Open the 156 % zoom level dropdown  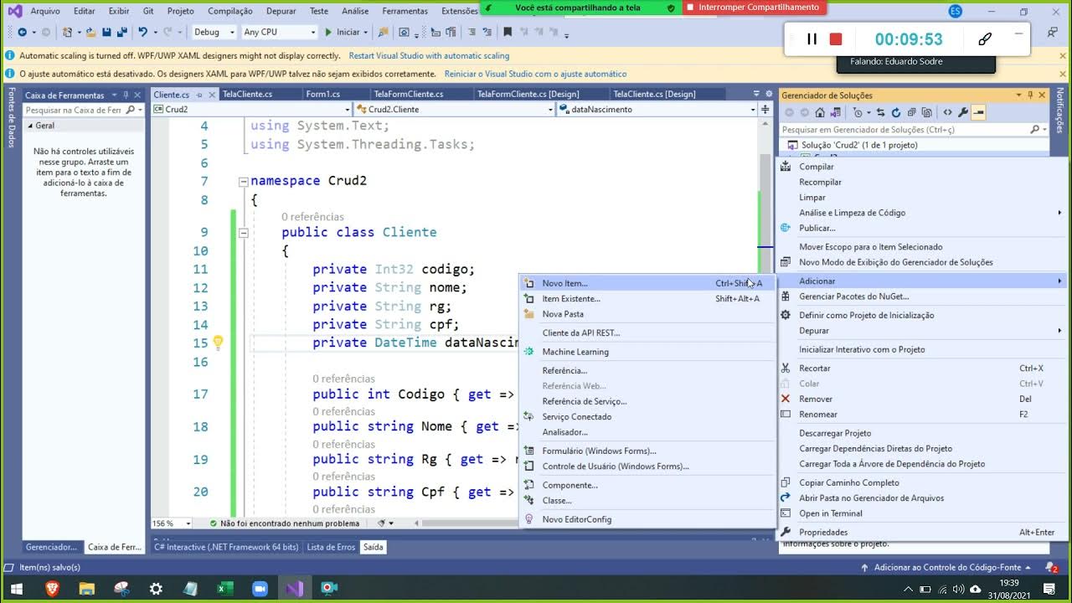[173, 523]
